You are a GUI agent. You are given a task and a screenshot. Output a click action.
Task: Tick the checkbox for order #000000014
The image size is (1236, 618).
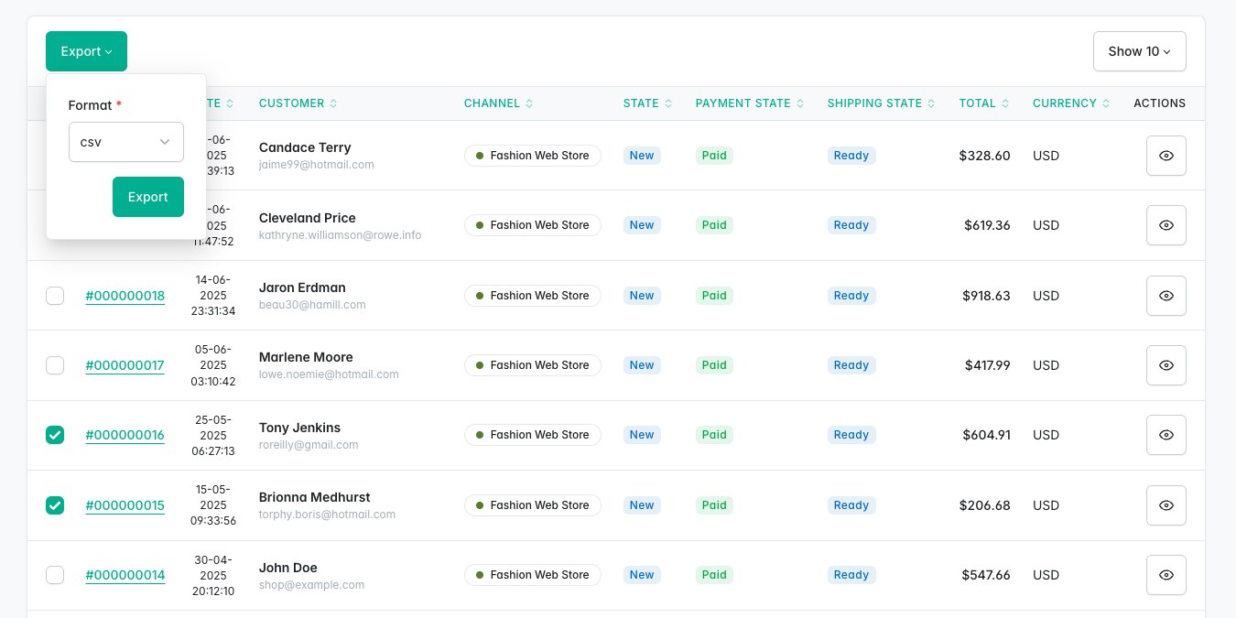(55, 575)
